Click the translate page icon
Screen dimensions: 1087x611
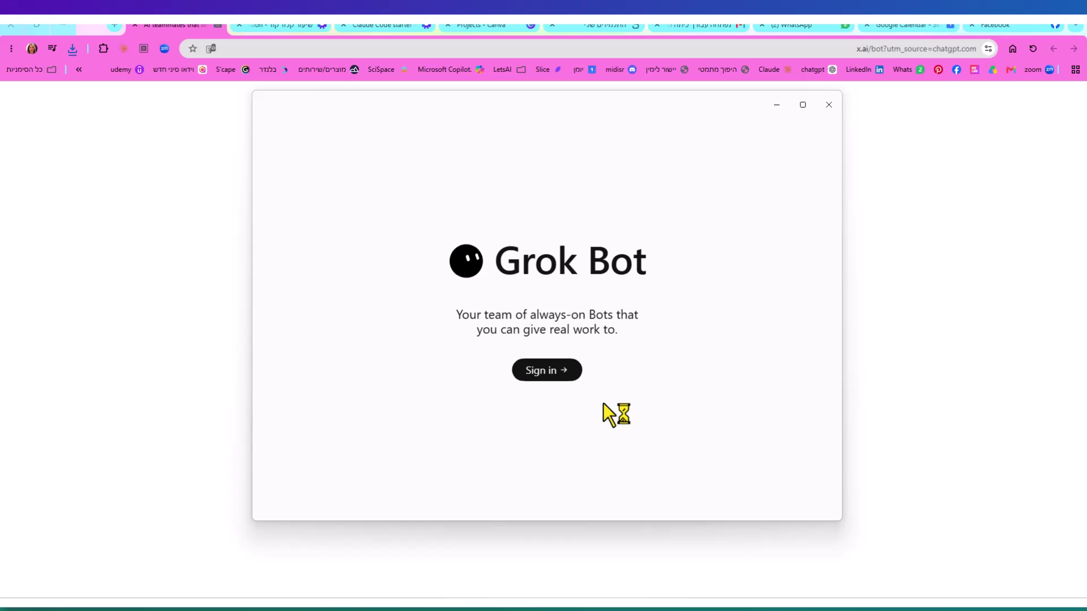[211, 49]
